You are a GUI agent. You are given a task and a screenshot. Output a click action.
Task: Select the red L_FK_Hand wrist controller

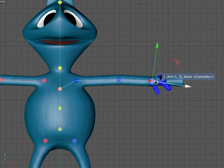150,81
